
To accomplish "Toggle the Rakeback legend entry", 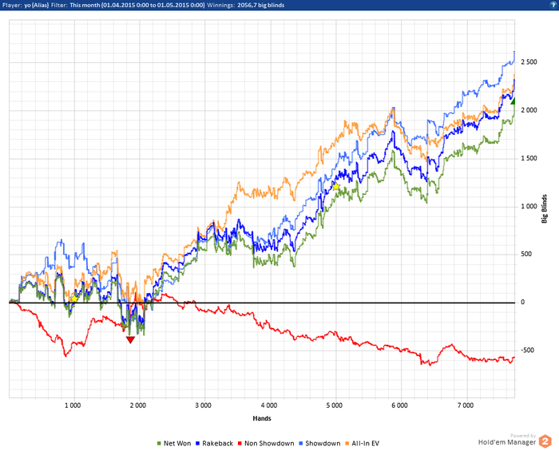I will tap(214, 444).
